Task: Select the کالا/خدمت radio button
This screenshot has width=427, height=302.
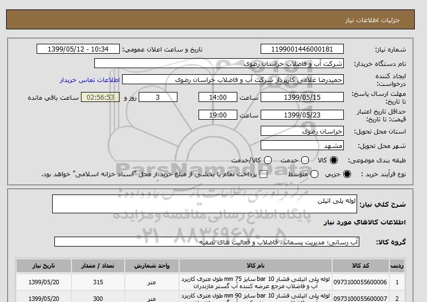Action: click(x=268, y=160)
